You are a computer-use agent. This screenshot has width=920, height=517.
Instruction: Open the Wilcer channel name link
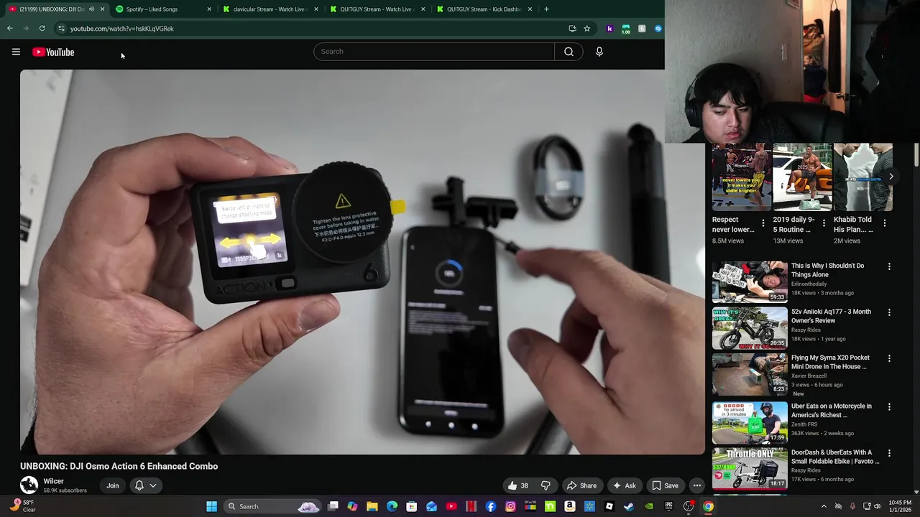tap(53, 481)
